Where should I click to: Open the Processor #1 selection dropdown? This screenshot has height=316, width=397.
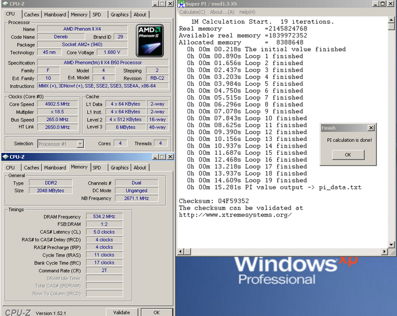80,144
